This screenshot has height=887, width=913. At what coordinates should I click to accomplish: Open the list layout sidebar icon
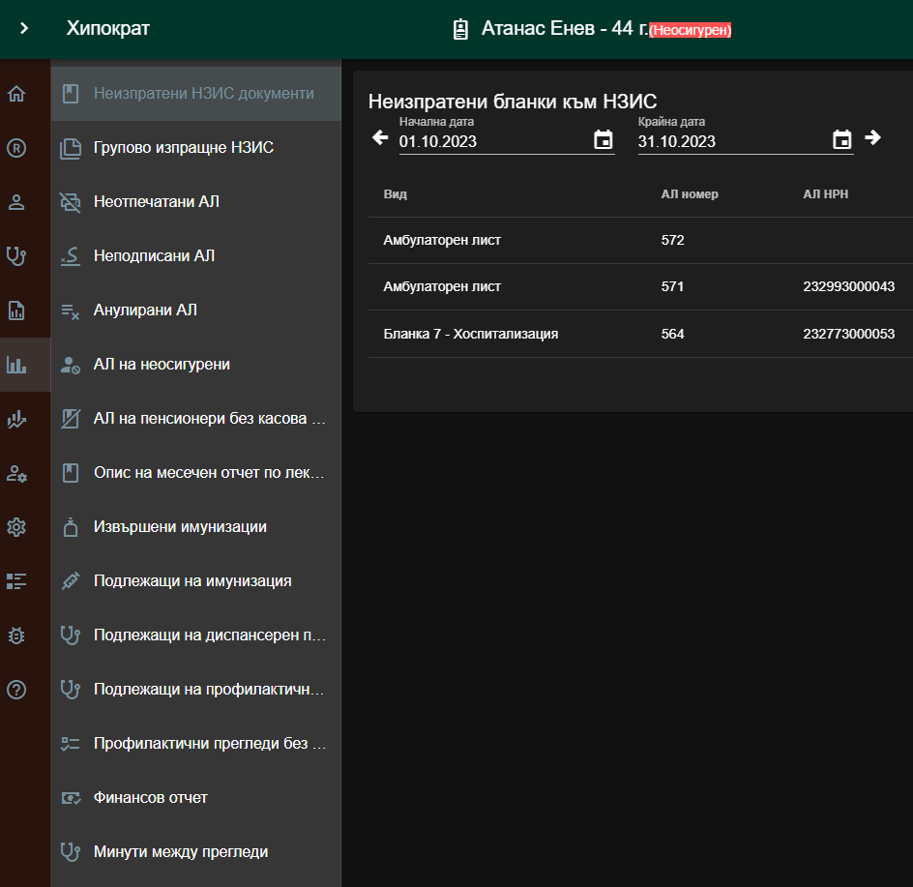coord(16,581)
